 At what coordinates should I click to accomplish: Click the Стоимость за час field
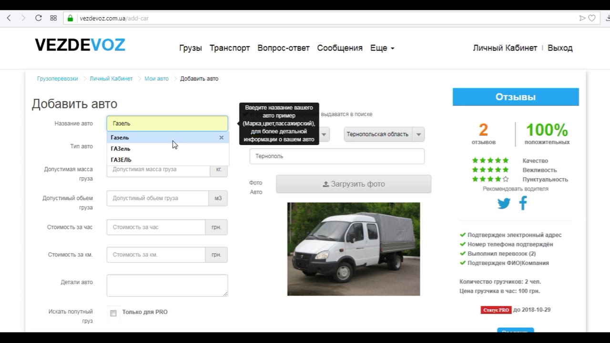pyautogui.click(x=156, y=227)
